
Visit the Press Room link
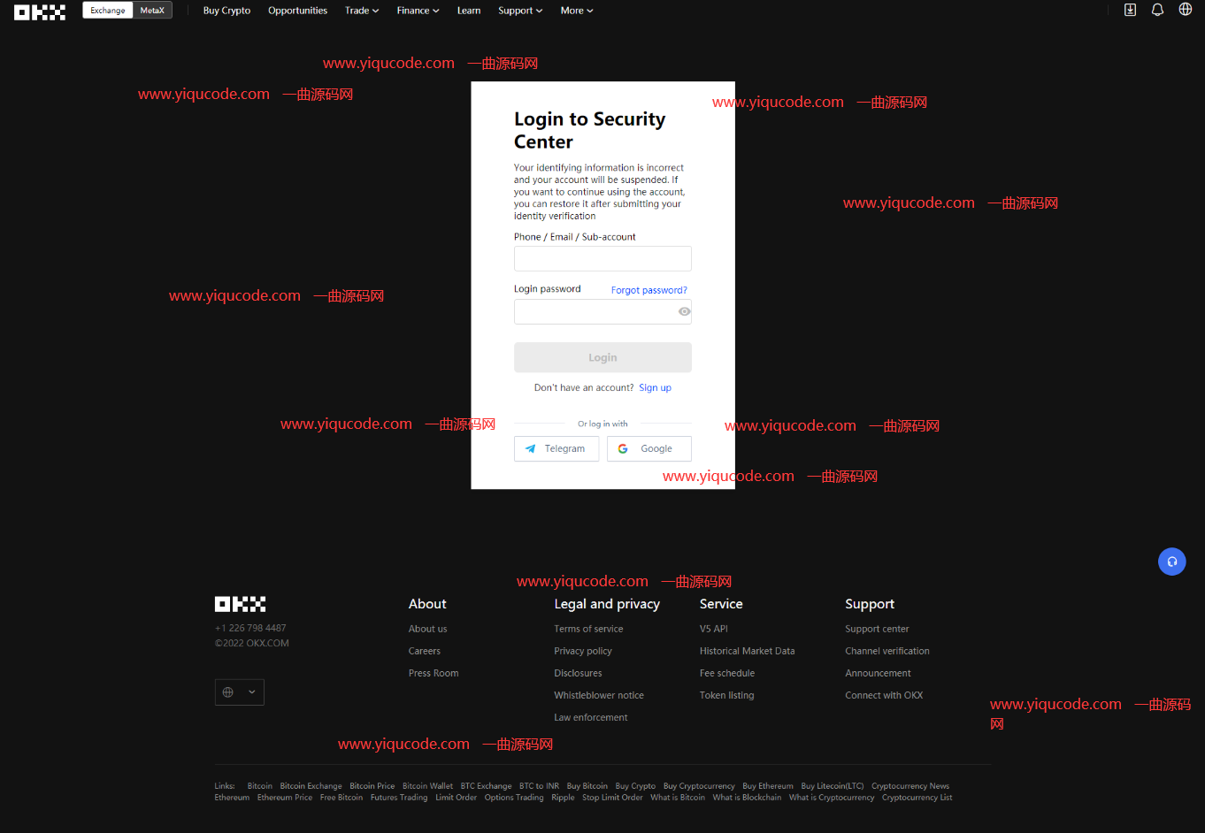pyautogui.click(x=434, y=673)
